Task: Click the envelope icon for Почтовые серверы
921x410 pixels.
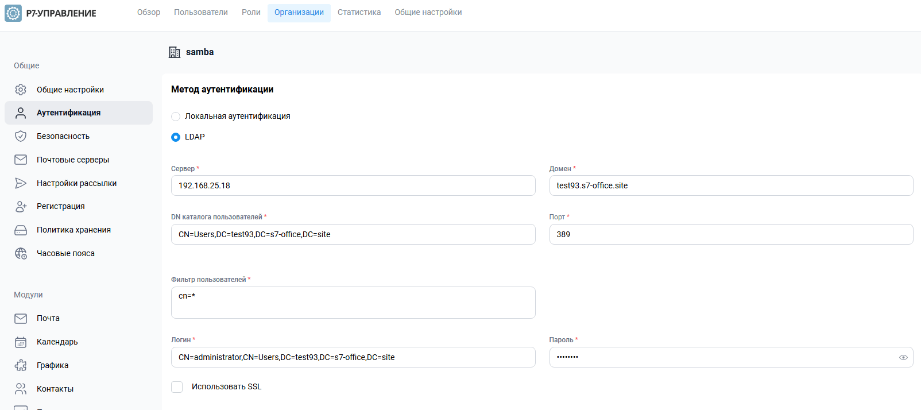Action: (x=21, y=160)
